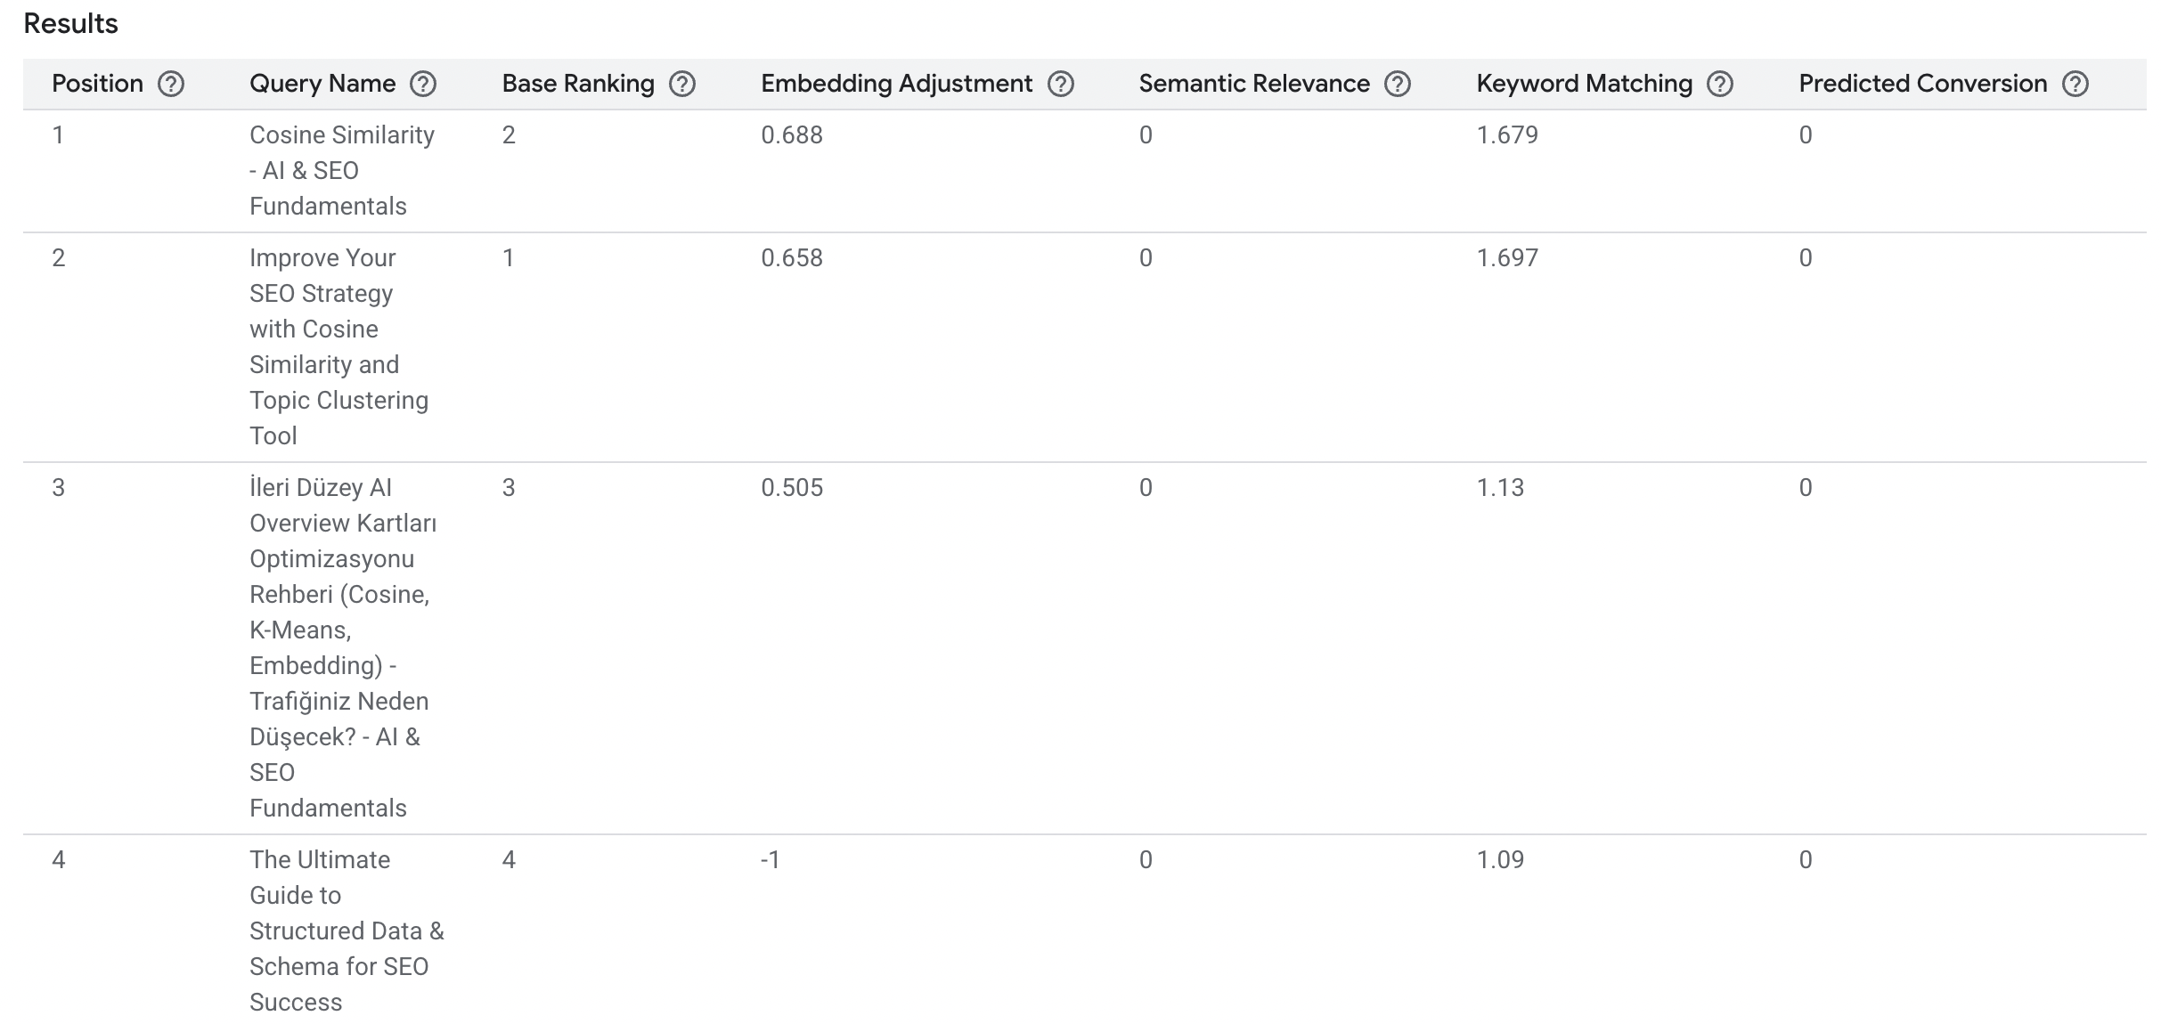This screenshot has height=1024, width=2161.
Task: Click the Keyword Matching column header text
Action: tap(1584, 84)
